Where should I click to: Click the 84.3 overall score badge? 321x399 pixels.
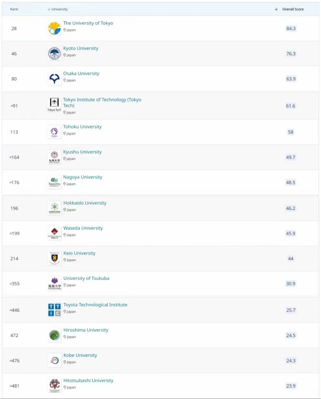point(291,28)
